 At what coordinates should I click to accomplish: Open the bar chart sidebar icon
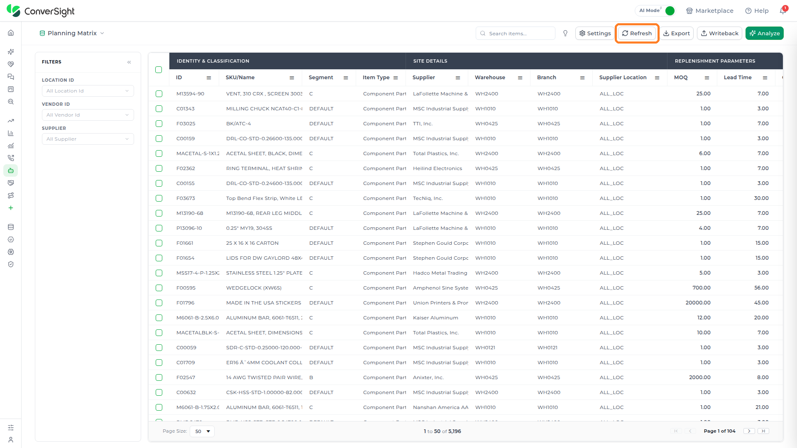coord(11,133)
